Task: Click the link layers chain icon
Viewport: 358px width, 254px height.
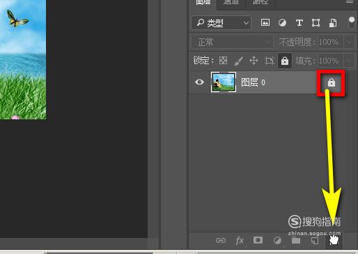Action: point(221,240)
